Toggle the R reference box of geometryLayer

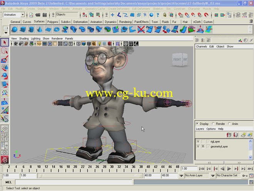tap(203, 146)
